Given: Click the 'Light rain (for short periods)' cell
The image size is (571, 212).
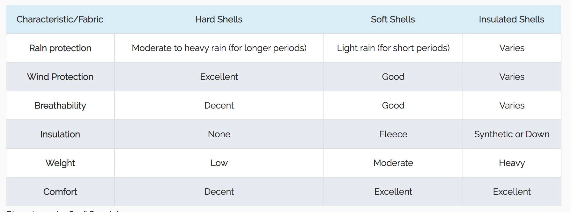Looking at the screenshot, I should 393,48.
